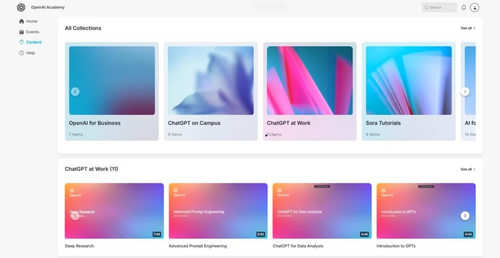Image resolution: width=500 pixels, height=258 pixels.
Task: Select Content in sidebar
Action: 30,42
